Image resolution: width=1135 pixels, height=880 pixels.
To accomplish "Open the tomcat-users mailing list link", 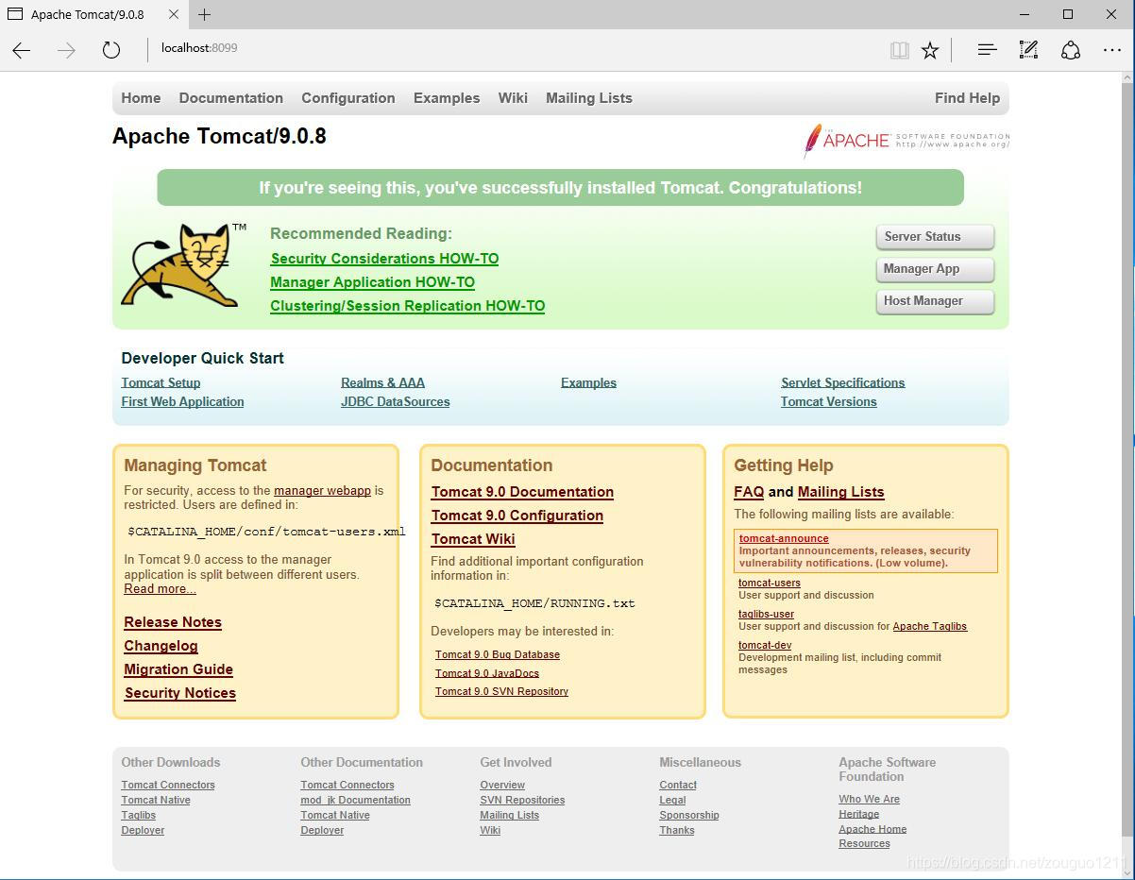I will (x=770, y=583).
